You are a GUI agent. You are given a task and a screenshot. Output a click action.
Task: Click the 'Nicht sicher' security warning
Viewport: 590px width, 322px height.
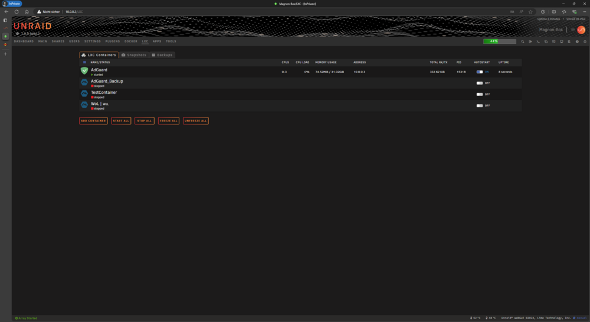tap(48, 12)
